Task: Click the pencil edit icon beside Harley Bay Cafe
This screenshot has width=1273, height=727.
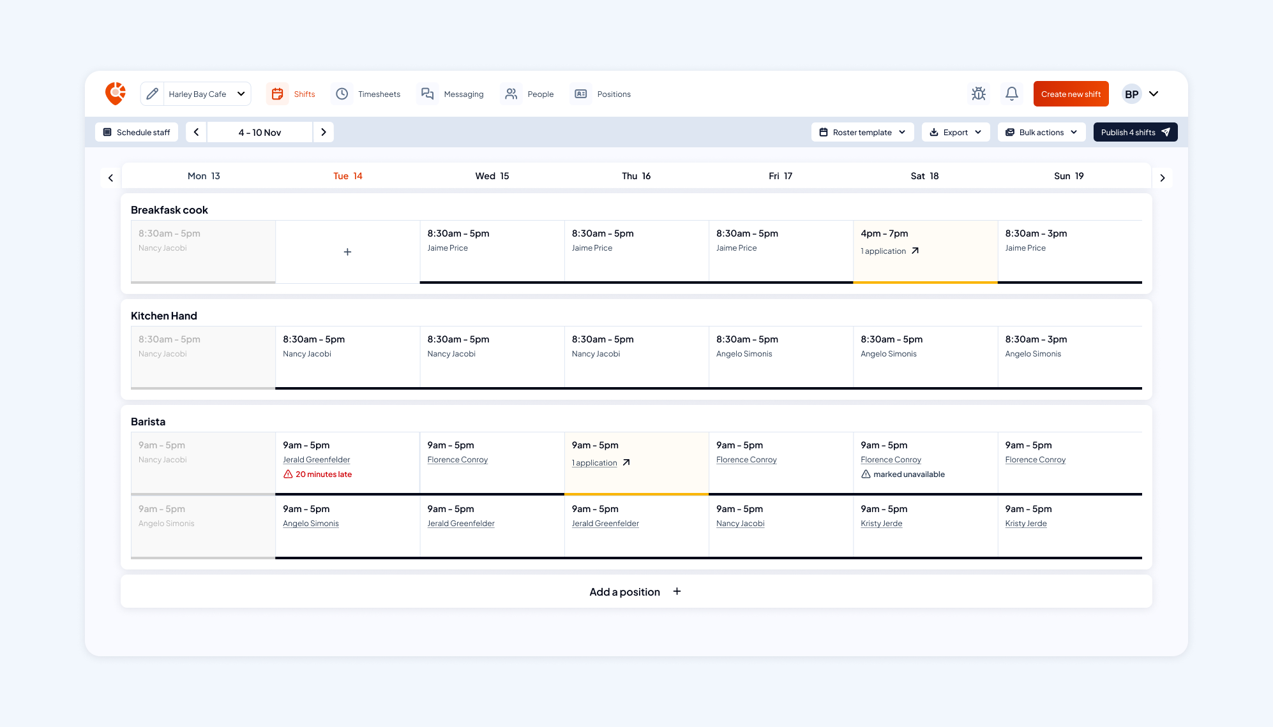Action: 152,94
